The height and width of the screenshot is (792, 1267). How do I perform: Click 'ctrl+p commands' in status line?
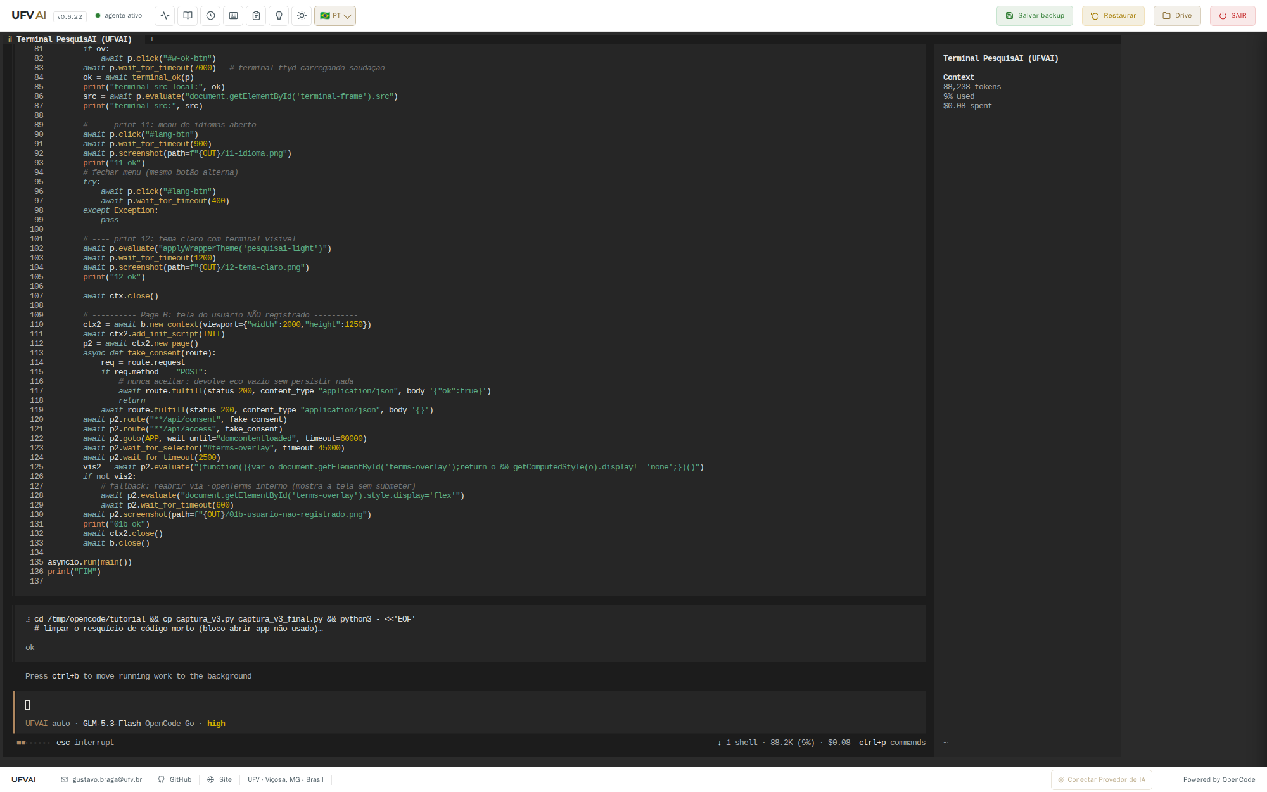click(892, 743)
